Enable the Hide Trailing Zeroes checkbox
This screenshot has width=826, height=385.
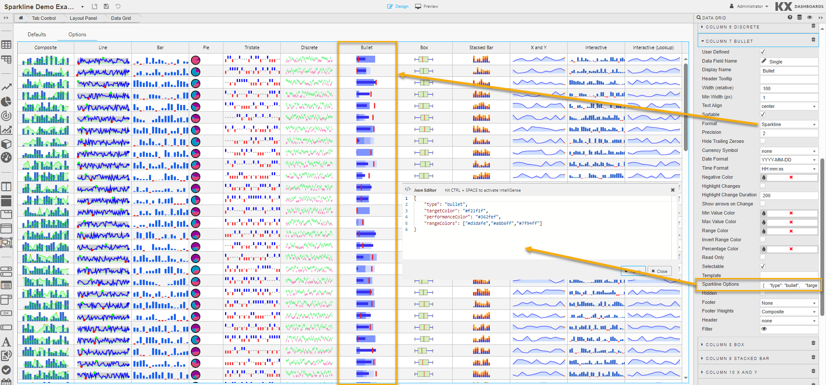click(762, 141)
